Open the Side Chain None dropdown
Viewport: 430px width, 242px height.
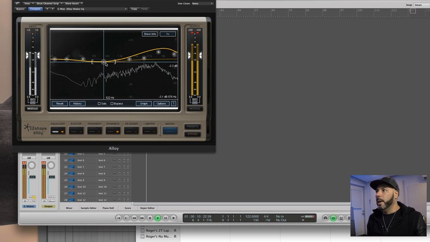(x=202, y=3)
